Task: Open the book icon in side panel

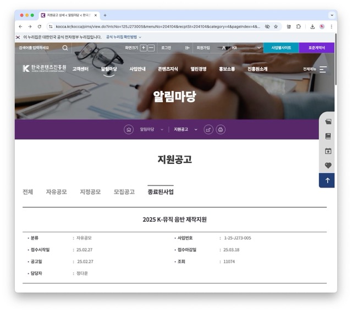Action: [x=328, y=136]
